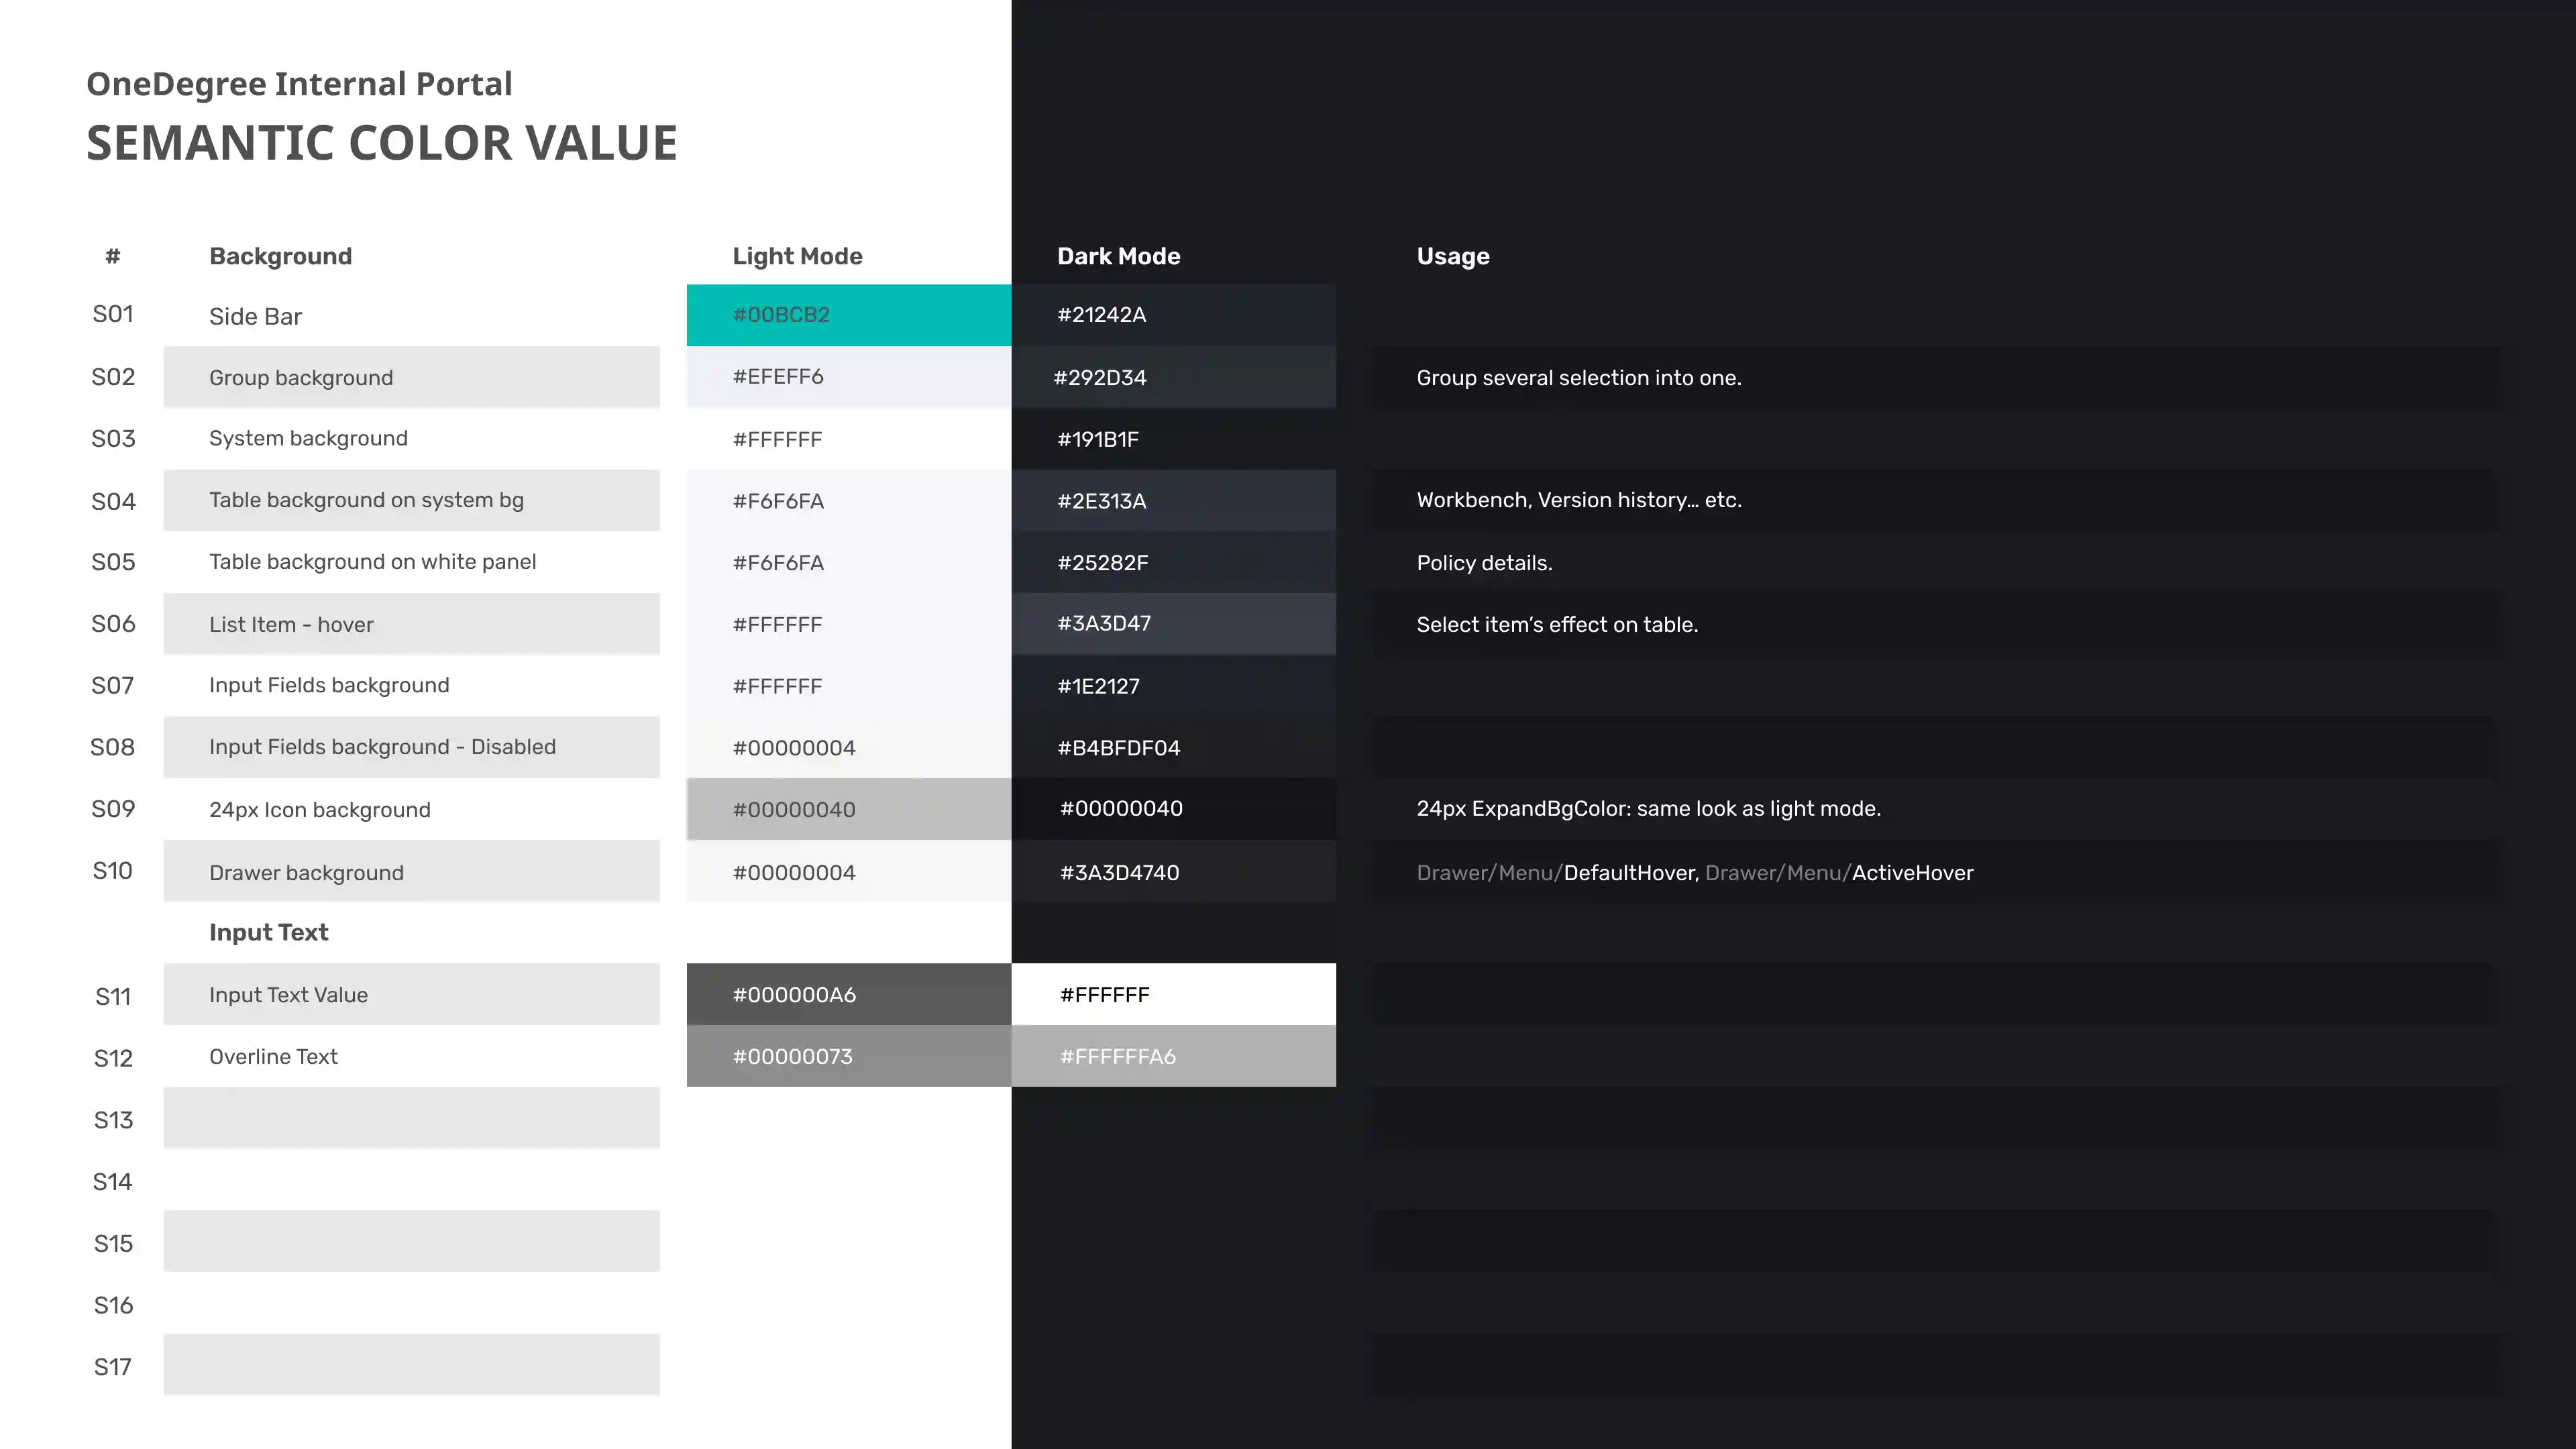Select the #2E313A table background swatch
The width and height of the screenshot is (2576, 1449).
(1173, 501)
